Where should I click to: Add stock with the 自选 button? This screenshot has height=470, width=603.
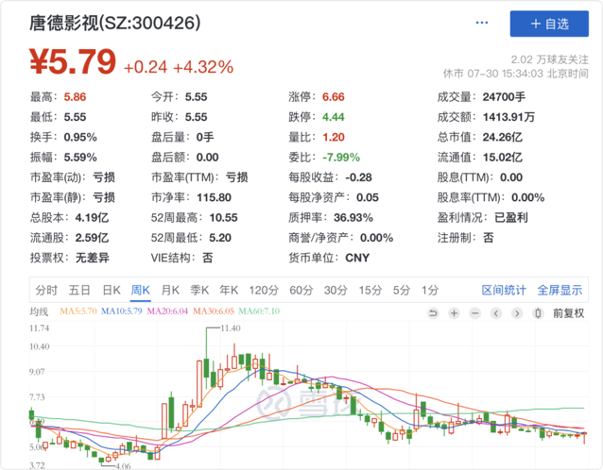click(x=549, y=24)
